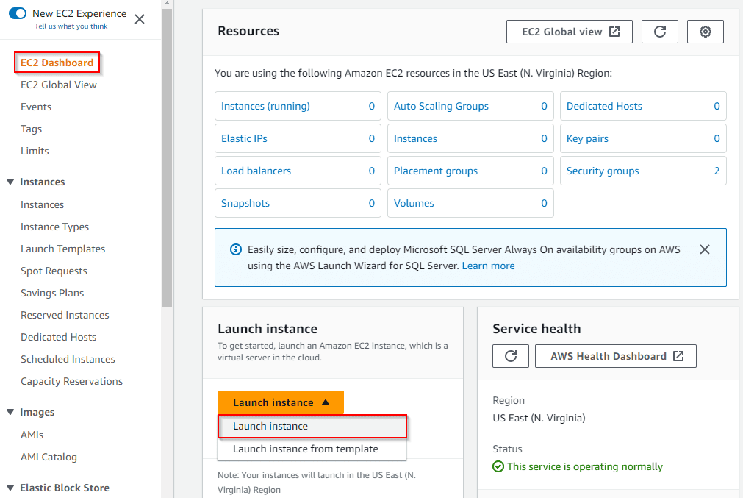Viewport: 743px width, 498px height.
Task: Refresh the Resources panel
Action: 659,32
